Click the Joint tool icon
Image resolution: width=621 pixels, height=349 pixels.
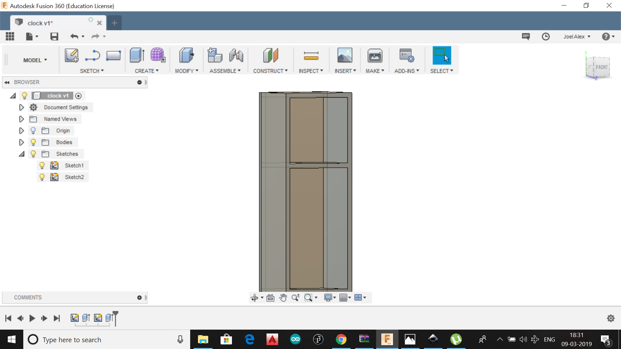tap(236, 55)
